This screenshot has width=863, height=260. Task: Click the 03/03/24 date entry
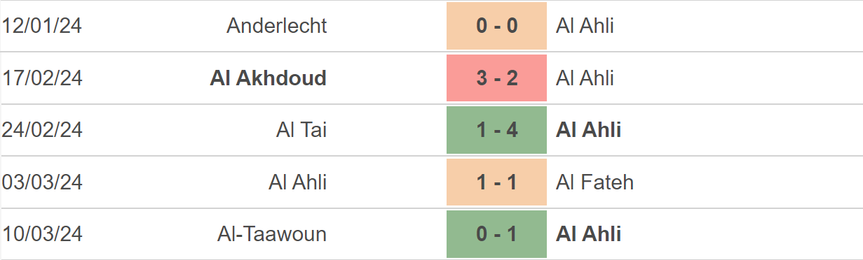coord(42,182)
